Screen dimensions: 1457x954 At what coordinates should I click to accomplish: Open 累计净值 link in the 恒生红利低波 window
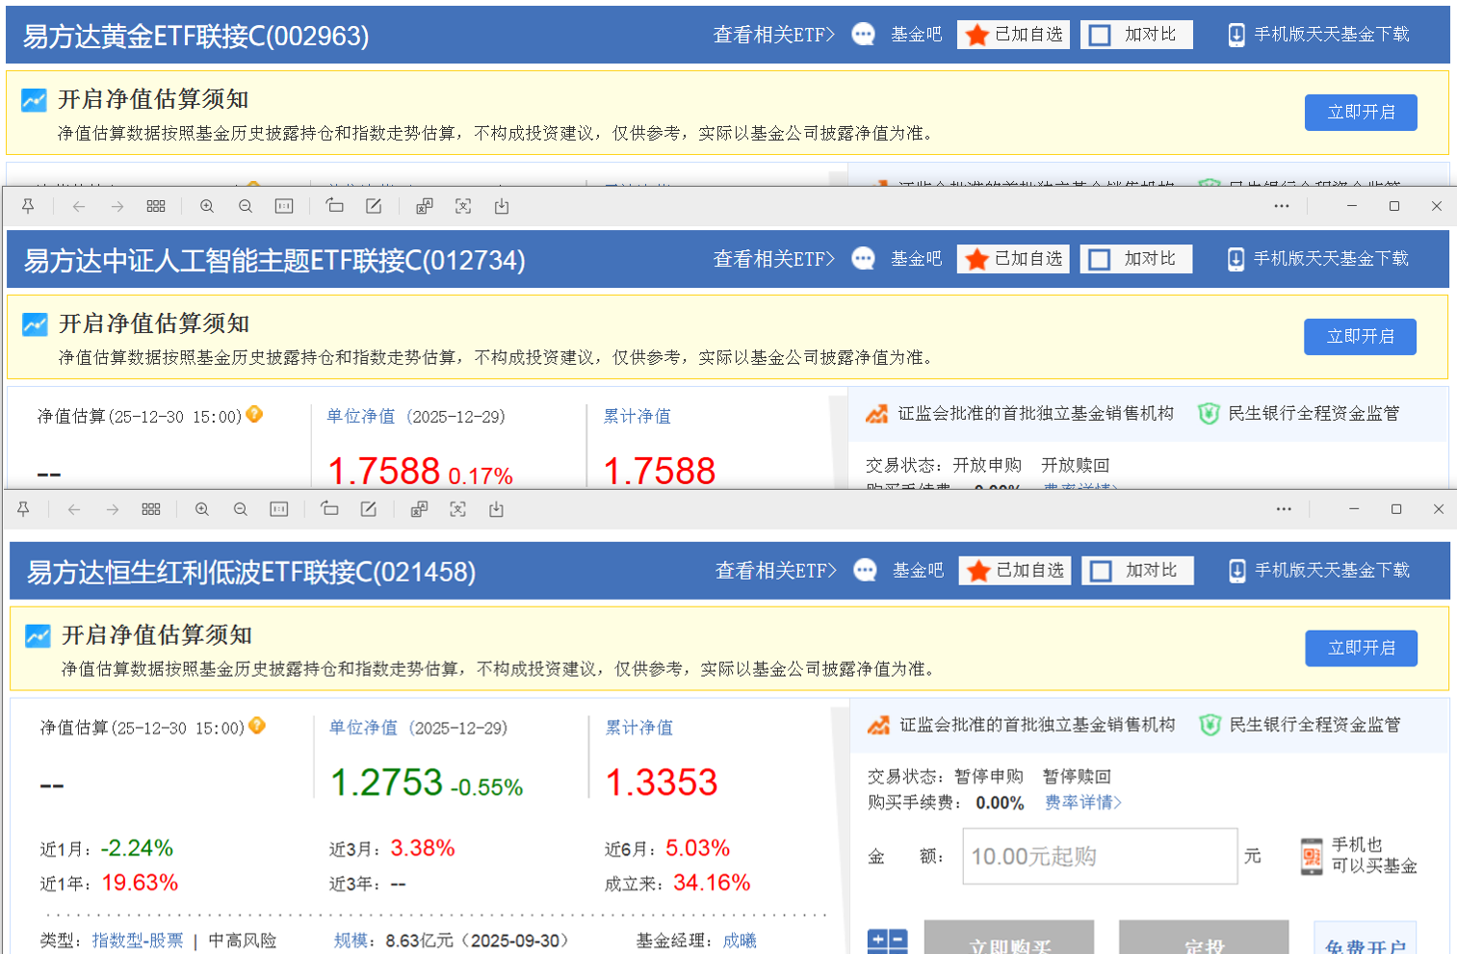pyautogui.click(x=639, y=728)
